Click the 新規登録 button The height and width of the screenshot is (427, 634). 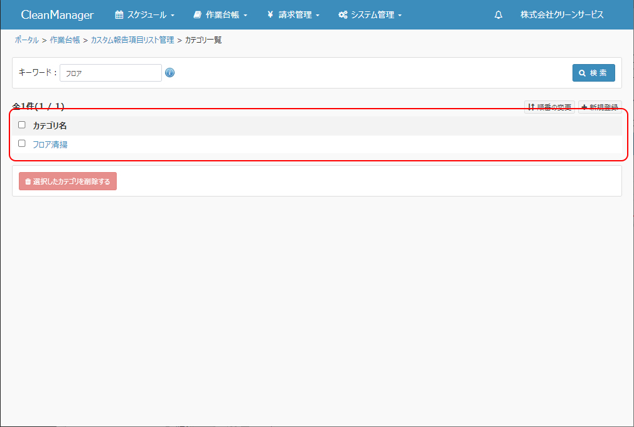tap(600, 107)
